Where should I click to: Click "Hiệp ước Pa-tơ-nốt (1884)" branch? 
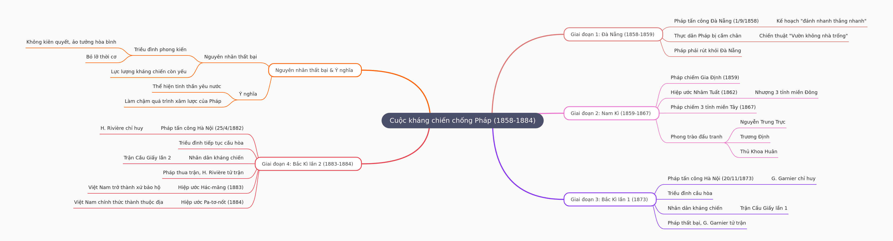click(212, 202)
